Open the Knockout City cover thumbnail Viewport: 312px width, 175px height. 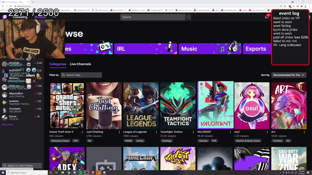click(x=178, y=158)
